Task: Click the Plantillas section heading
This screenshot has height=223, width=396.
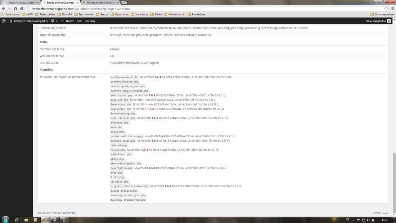Action: pos(46,70)
